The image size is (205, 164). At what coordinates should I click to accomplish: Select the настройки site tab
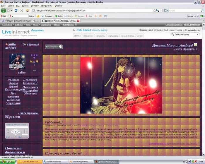113,36
